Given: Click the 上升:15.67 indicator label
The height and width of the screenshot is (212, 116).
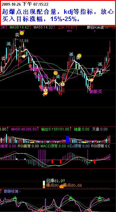Looking at the screenshot, I should tap(66, 27).
